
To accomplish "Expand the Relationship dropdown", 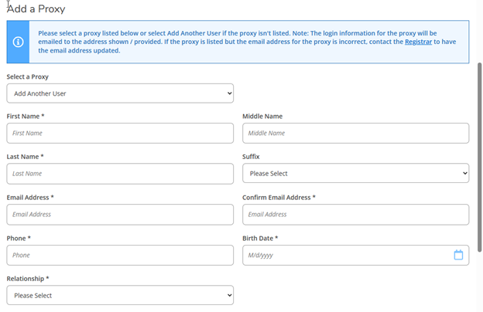I will (x=120, y=295).
